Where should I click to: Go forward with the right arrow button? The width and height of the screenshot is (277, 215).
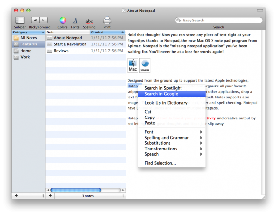click(x=43, y=20)
